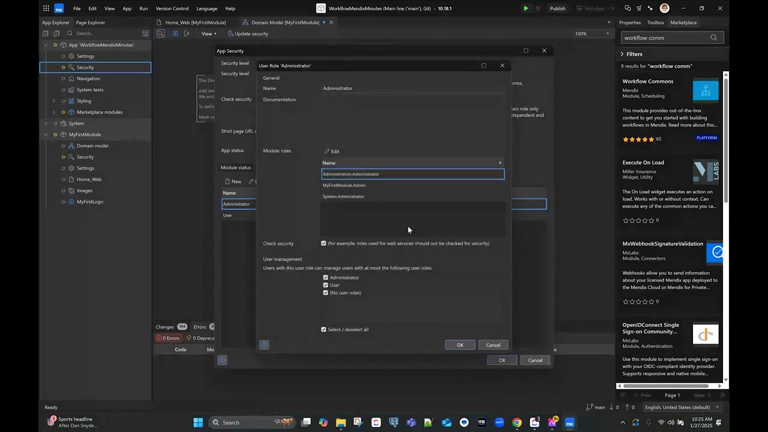The height and width of the screenshot is (432, 768).
Task: Collapse the MyFirstModule tree node
Action: coord(46,134)
